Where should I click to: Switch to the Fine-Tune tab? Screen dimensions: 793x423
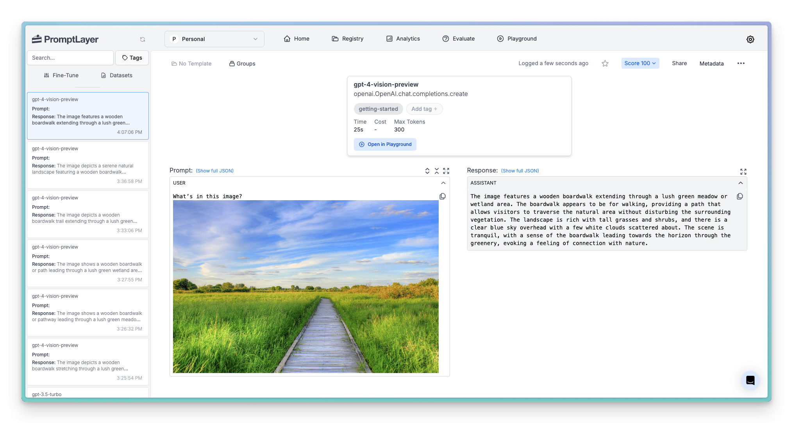[x=61, y=75]
